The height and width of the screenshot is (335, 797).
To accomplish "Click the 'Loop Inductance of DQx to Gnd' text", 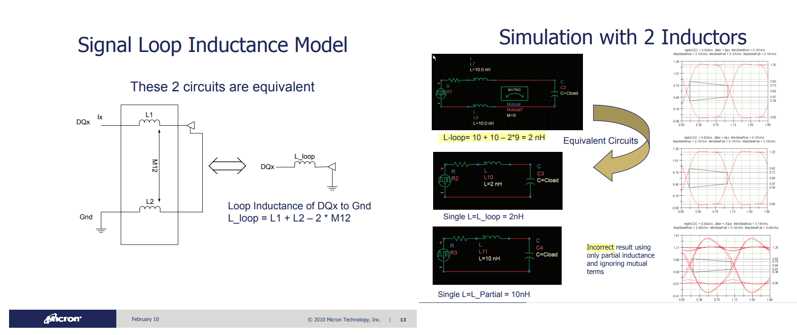I will click(x=299, y=206).
